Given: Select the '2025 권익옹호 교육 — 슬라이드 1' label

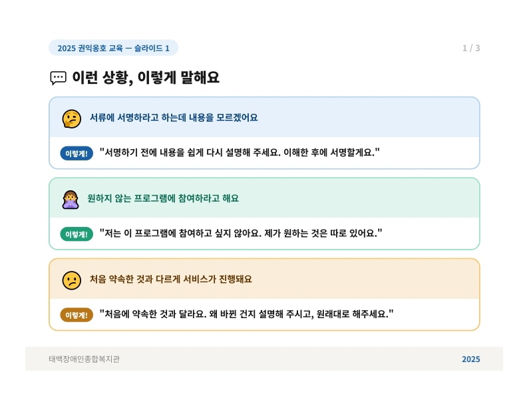Looking at the screenshot, I should tap(113, 48).
